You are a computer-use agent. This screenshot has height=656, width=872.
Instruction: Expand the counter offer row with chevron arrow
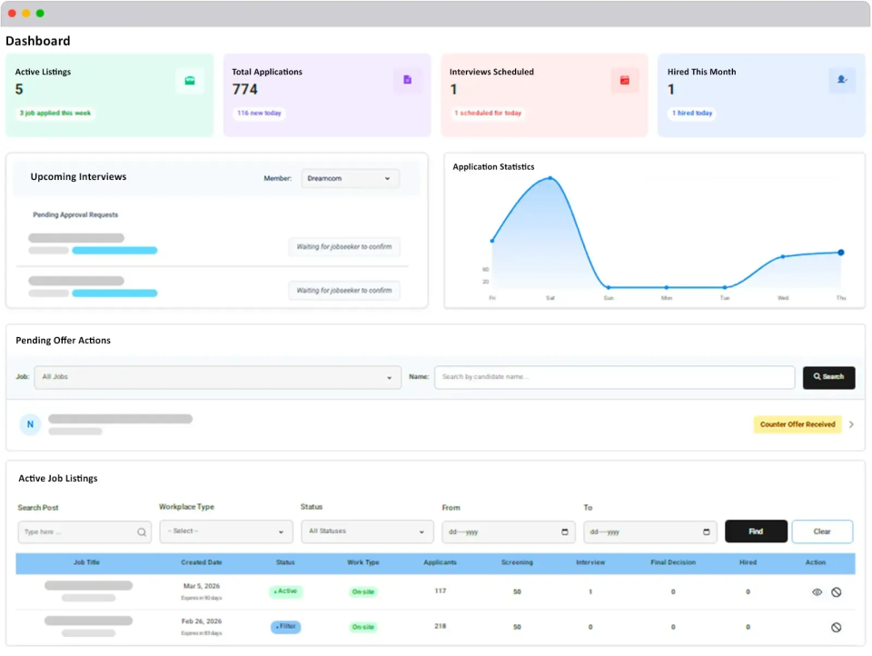point(851,424)
